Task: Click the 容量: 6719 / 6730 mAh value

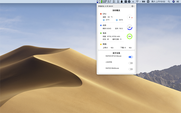Action: click(111, 36)
